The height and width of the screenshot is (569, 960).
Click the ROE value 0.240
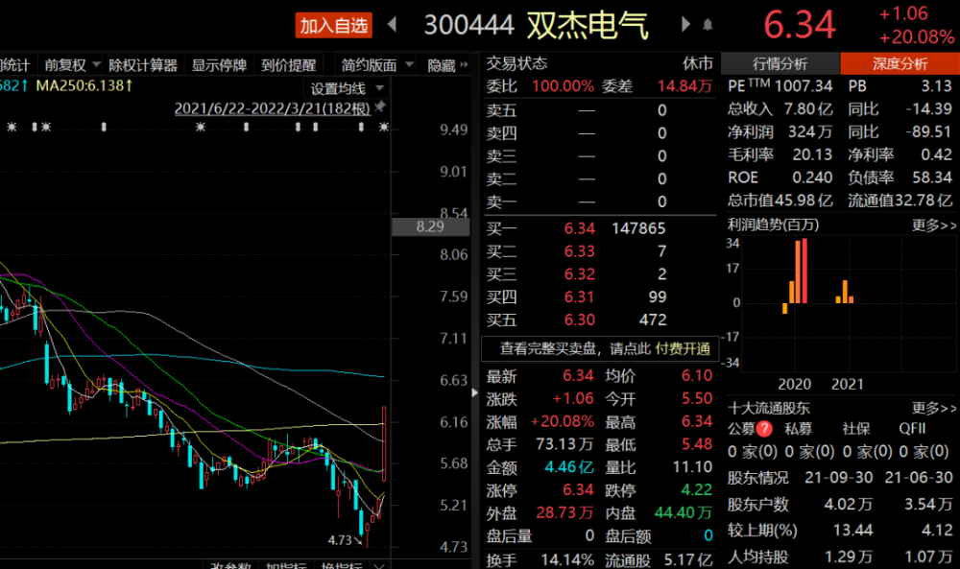pyautogui.click(x=812, y=178)
